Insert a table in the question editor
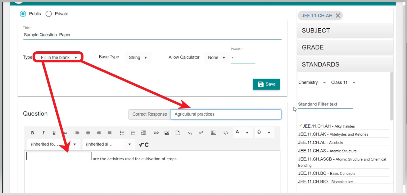Viewport: 407px width, 195px height. coord(213,133)
